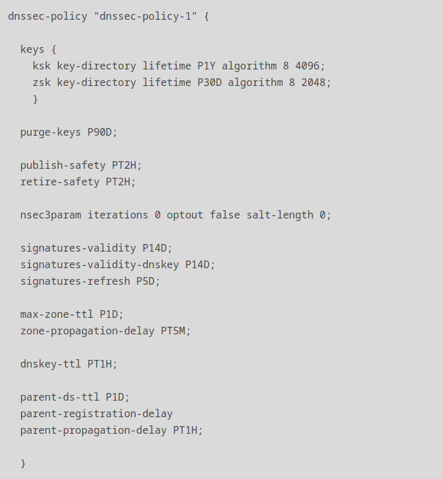The image size is (443, 479).
Task: Click the parent-ds-ttl P1D line
Action: click(75, 397)
